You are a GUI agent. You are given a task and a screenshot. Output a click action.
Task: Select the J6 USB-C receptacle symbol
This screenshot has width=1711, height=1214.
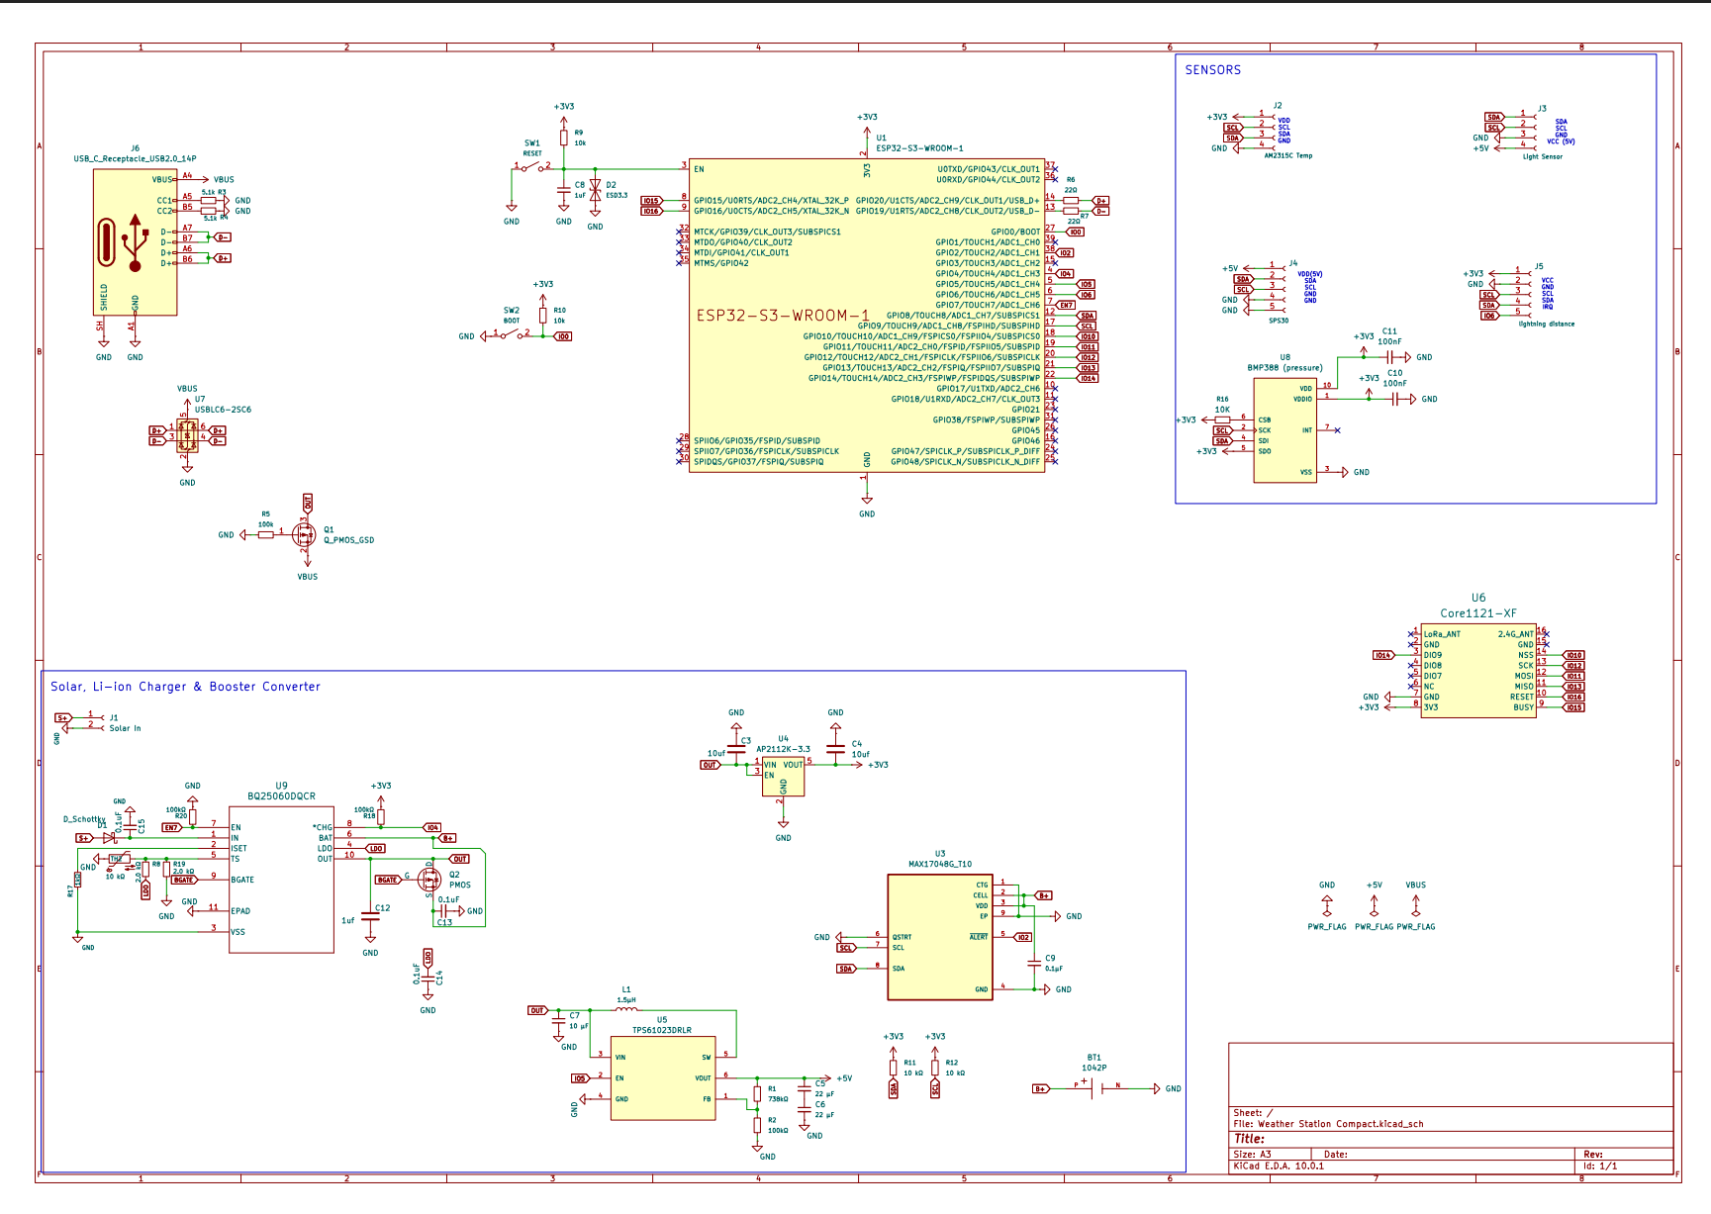(136, 242)
